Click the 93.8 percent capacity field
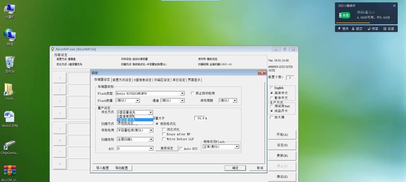Image resolution: width=406 pixels, height=182 pixels. tap(200, 118)
